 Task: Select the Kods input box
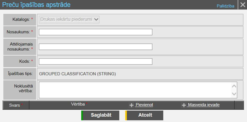[95, 61]
